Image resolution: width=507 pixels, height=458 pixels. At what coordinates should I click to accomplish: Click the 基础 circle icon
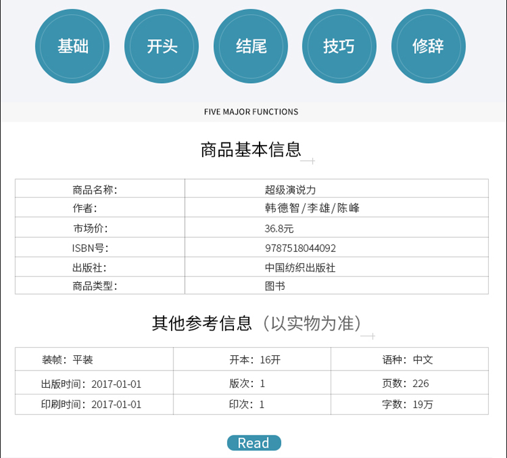[73, 46]
